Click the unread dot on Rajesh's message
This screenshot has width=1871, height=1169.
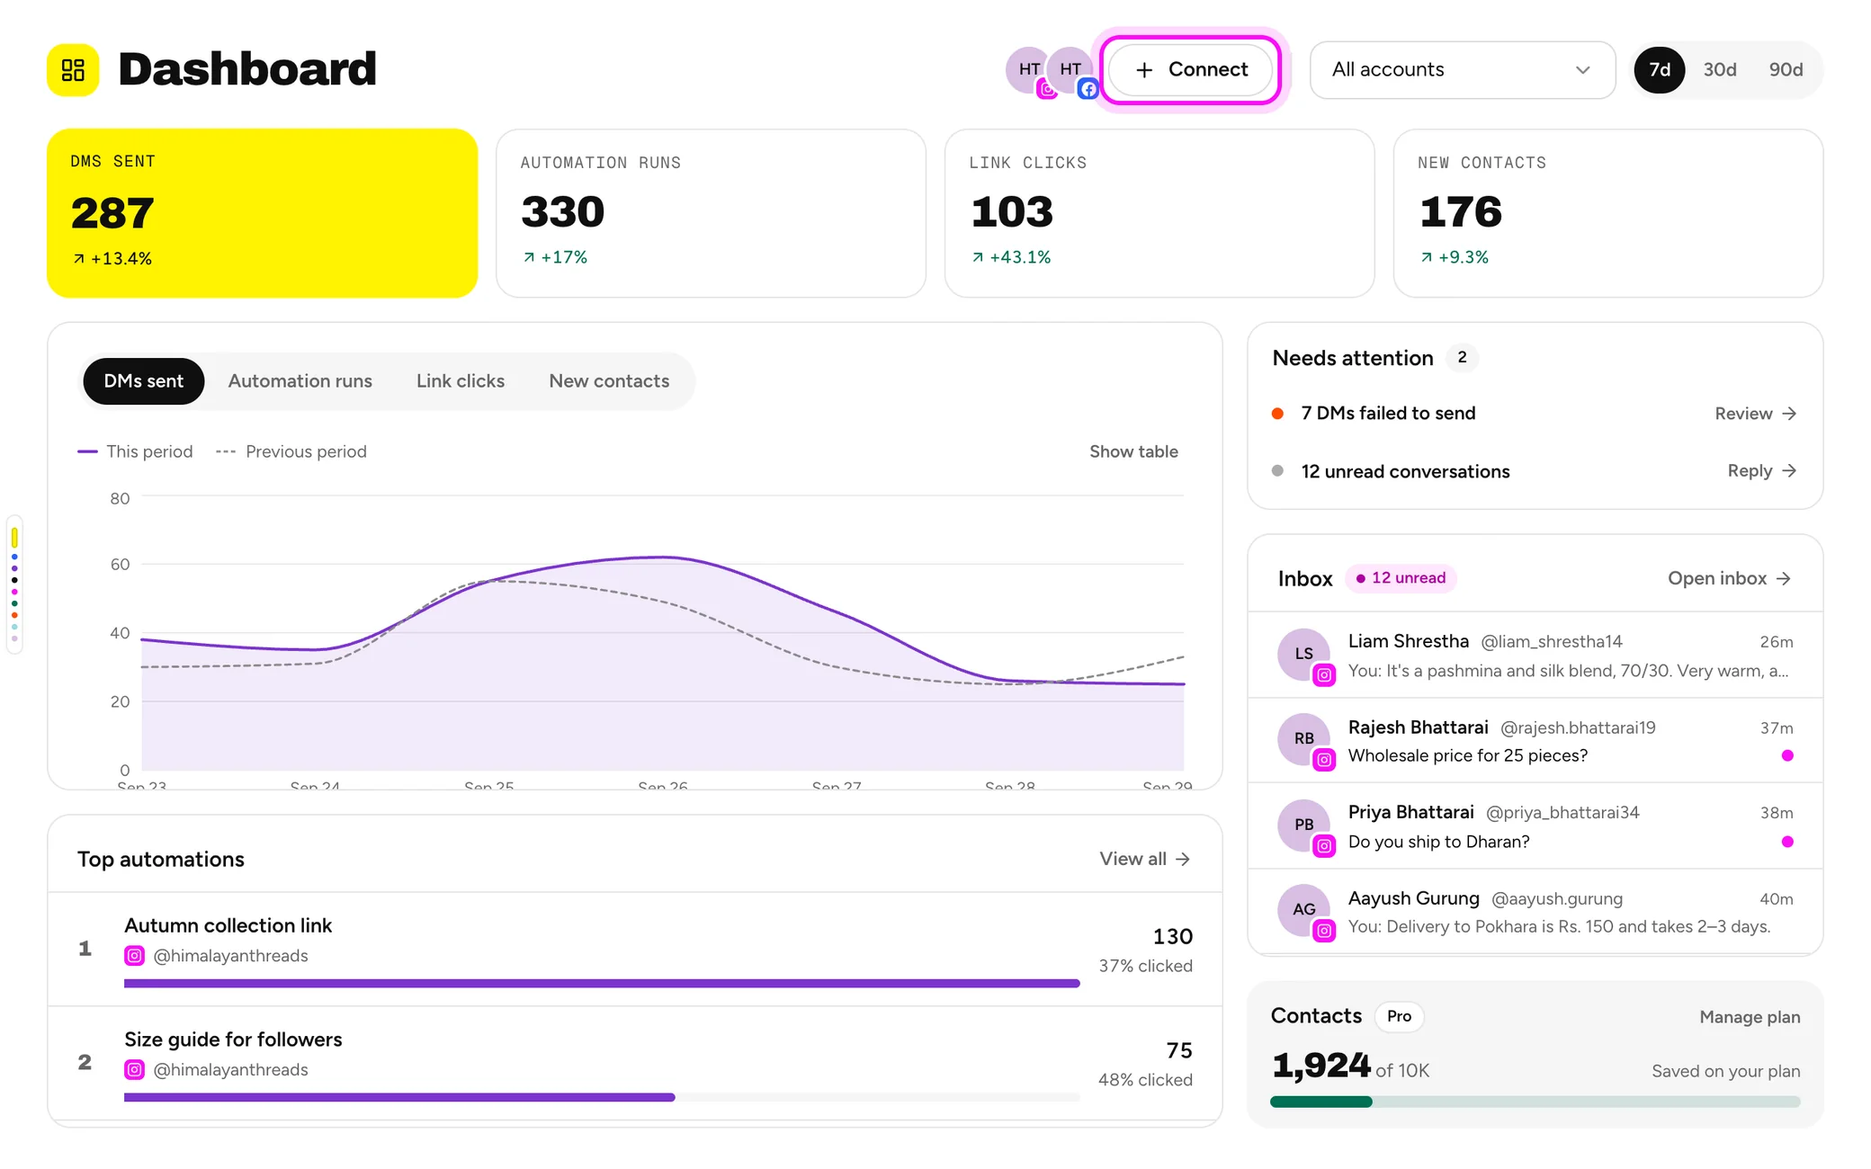coord(1787,755)
